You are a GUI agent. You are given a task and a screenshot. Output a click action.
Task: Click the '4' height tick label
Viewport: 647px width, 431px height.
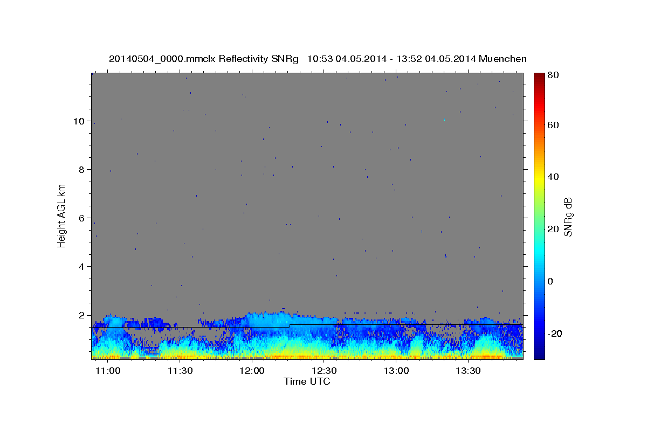(x=81, y=266)
